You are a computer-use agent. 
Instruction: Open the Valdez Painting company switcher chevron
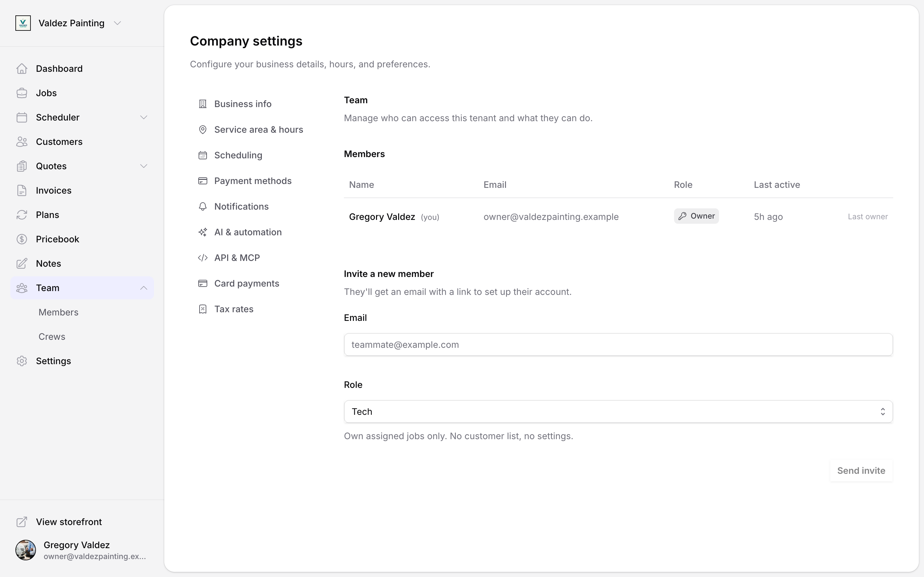coord(118,23)
